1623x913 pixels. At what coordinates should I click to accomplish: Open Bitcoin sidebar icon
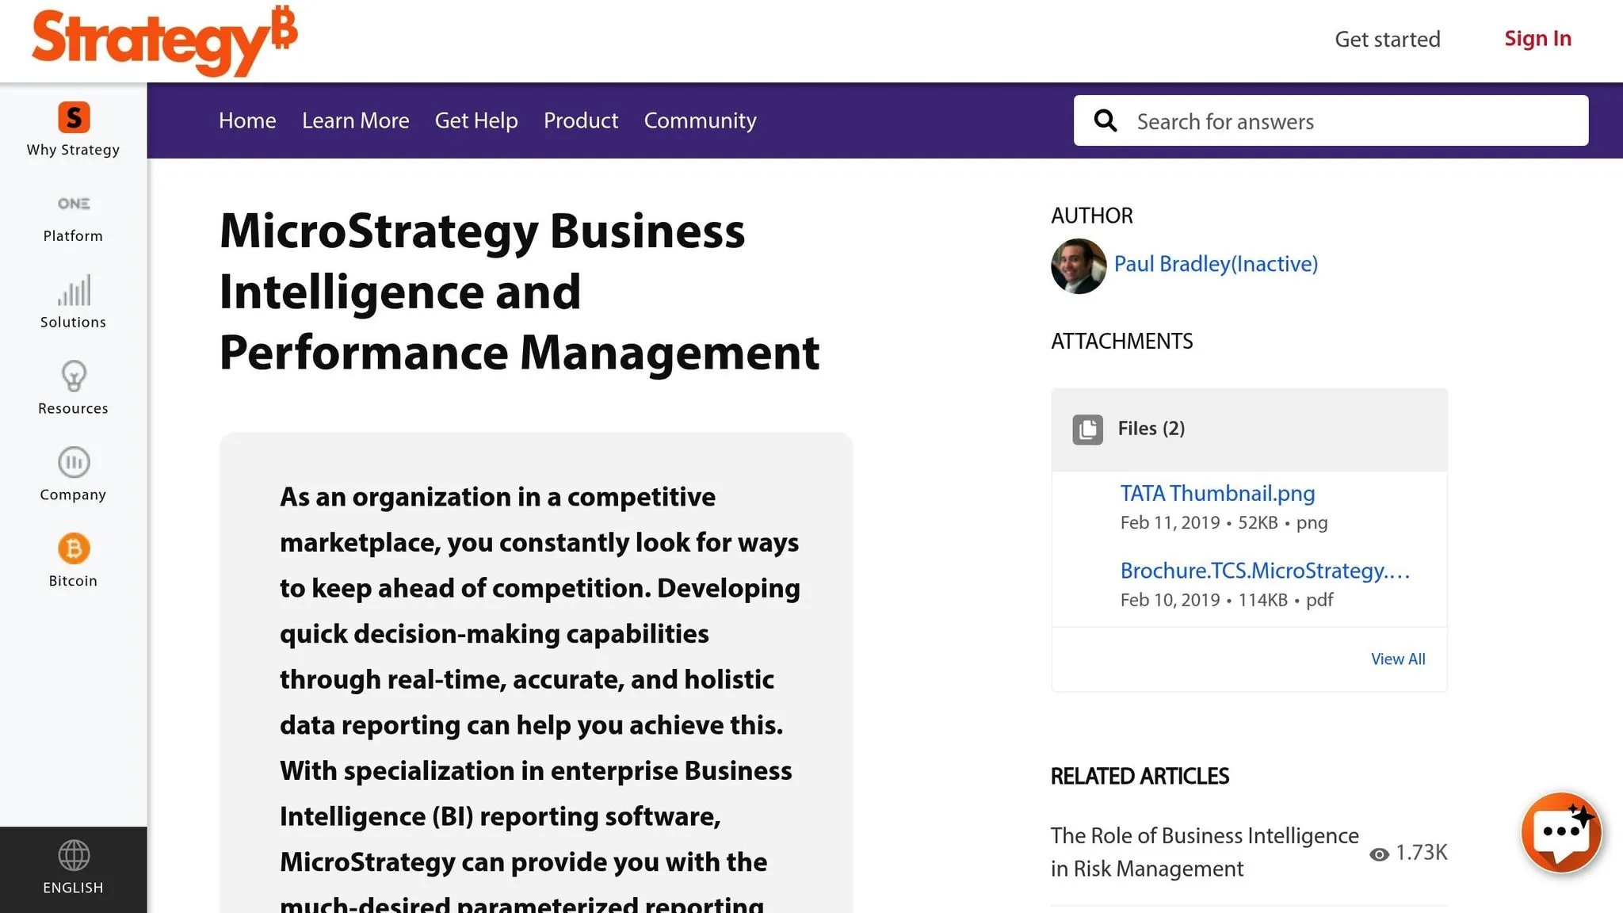(74, 548)
